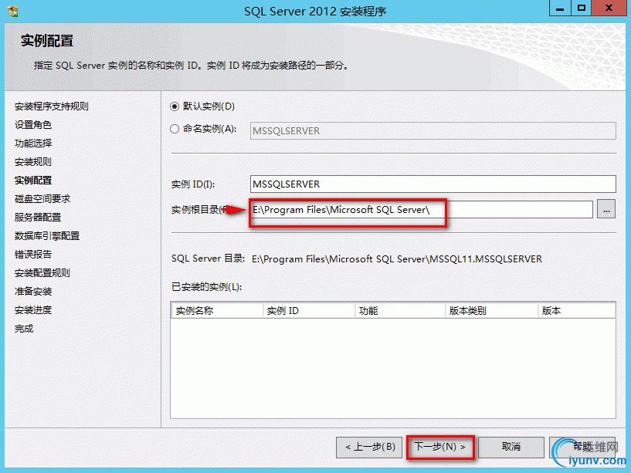This screenshot has height=473, width=631.
Task: Select the 安装配置规则 step in sidebar
Action: click(42, 272)
